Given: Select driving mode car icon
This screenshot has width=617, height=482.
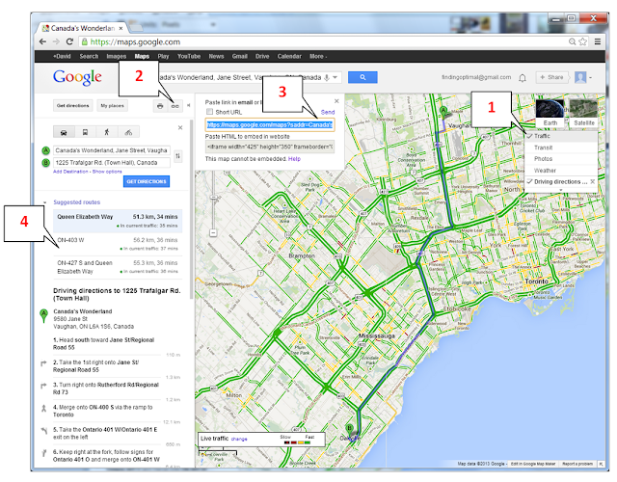Looking at the screenshot, I should pos(64,132).
